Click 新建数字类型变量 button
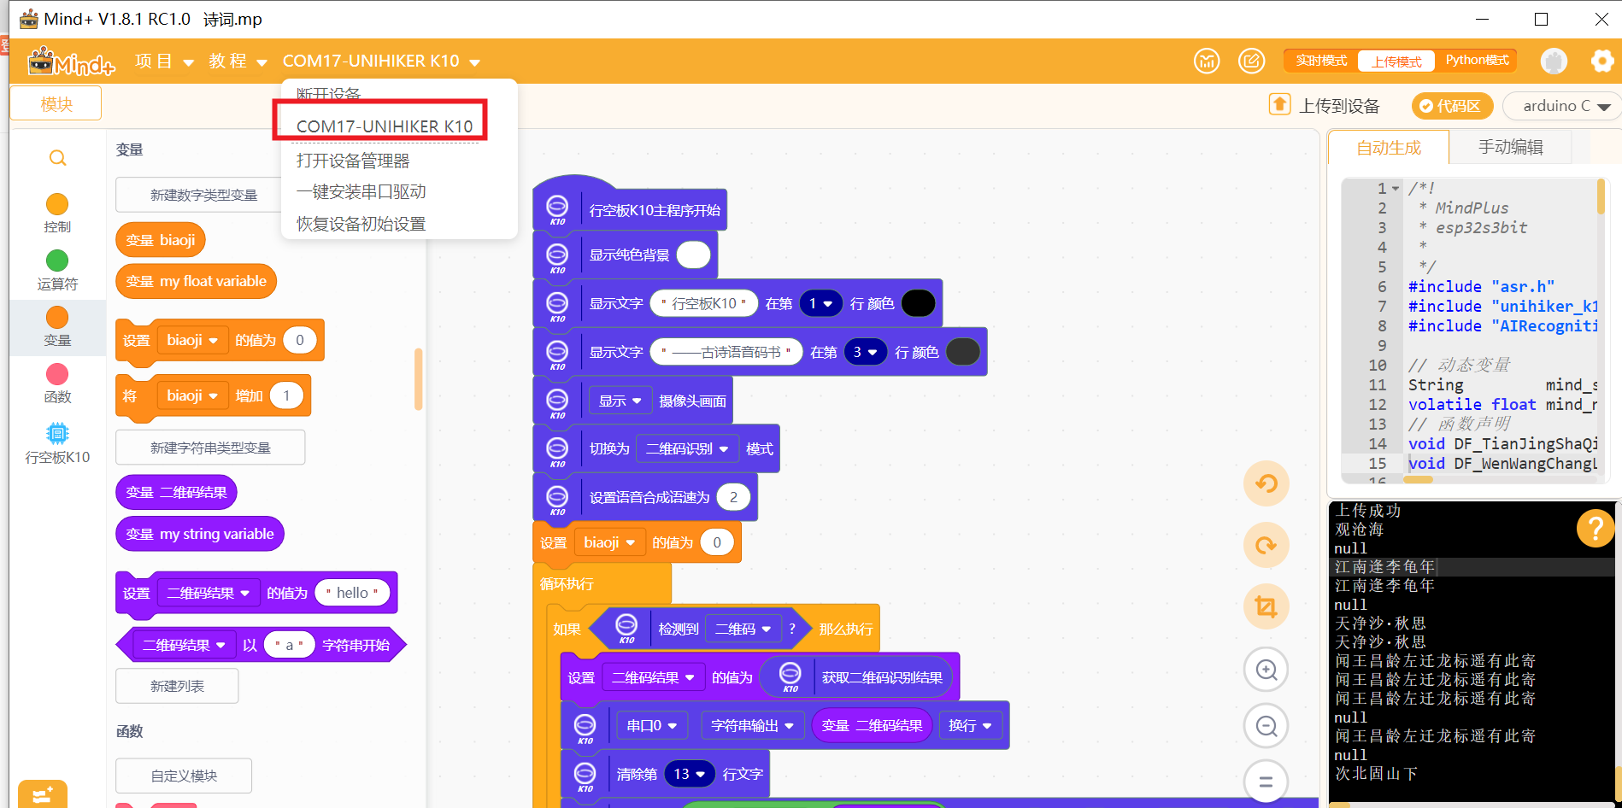Viewport: 1622px width, 808px height. (203, 195)
